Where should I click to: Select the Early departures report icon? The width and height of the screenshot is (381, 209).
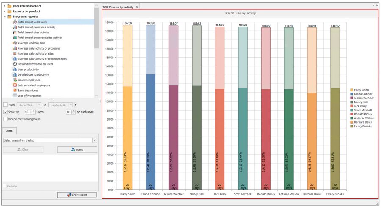[x=15, y=91]
